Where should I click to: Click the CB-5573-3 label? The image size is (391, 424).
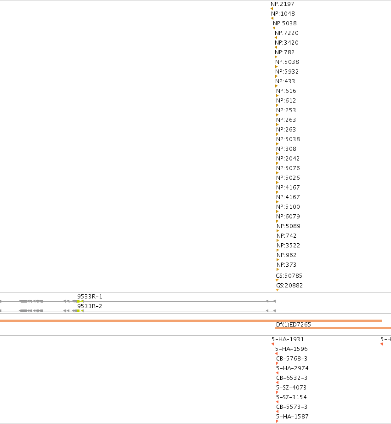click(x=292, y=407)
